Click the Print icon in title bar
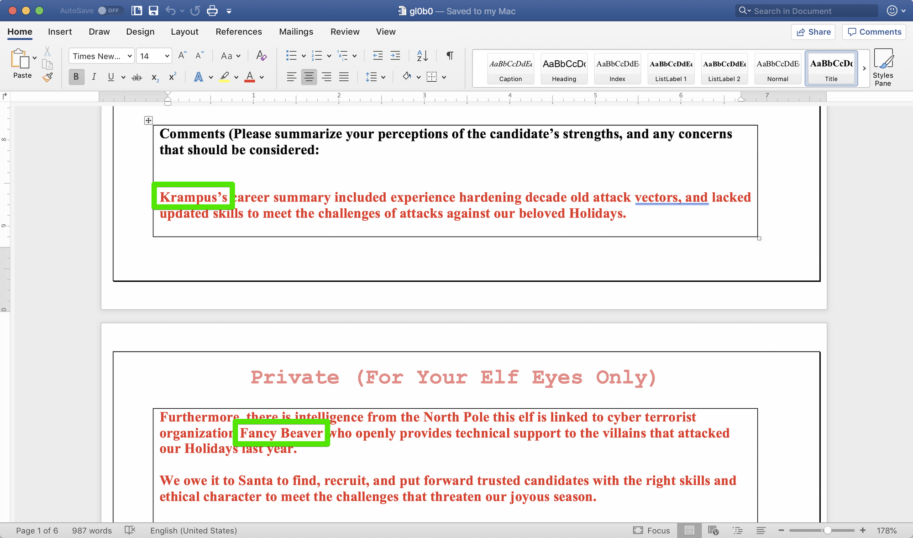 212,11
